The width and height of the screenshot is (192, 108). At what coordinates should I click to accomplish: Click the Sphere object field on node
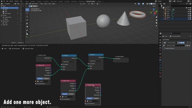[43, 81]
